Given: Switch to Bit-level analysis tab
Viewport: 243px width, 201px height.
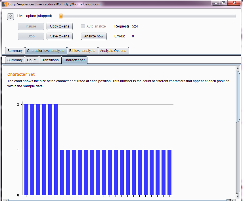Looking at the screenshot, I should coord(82,51).
